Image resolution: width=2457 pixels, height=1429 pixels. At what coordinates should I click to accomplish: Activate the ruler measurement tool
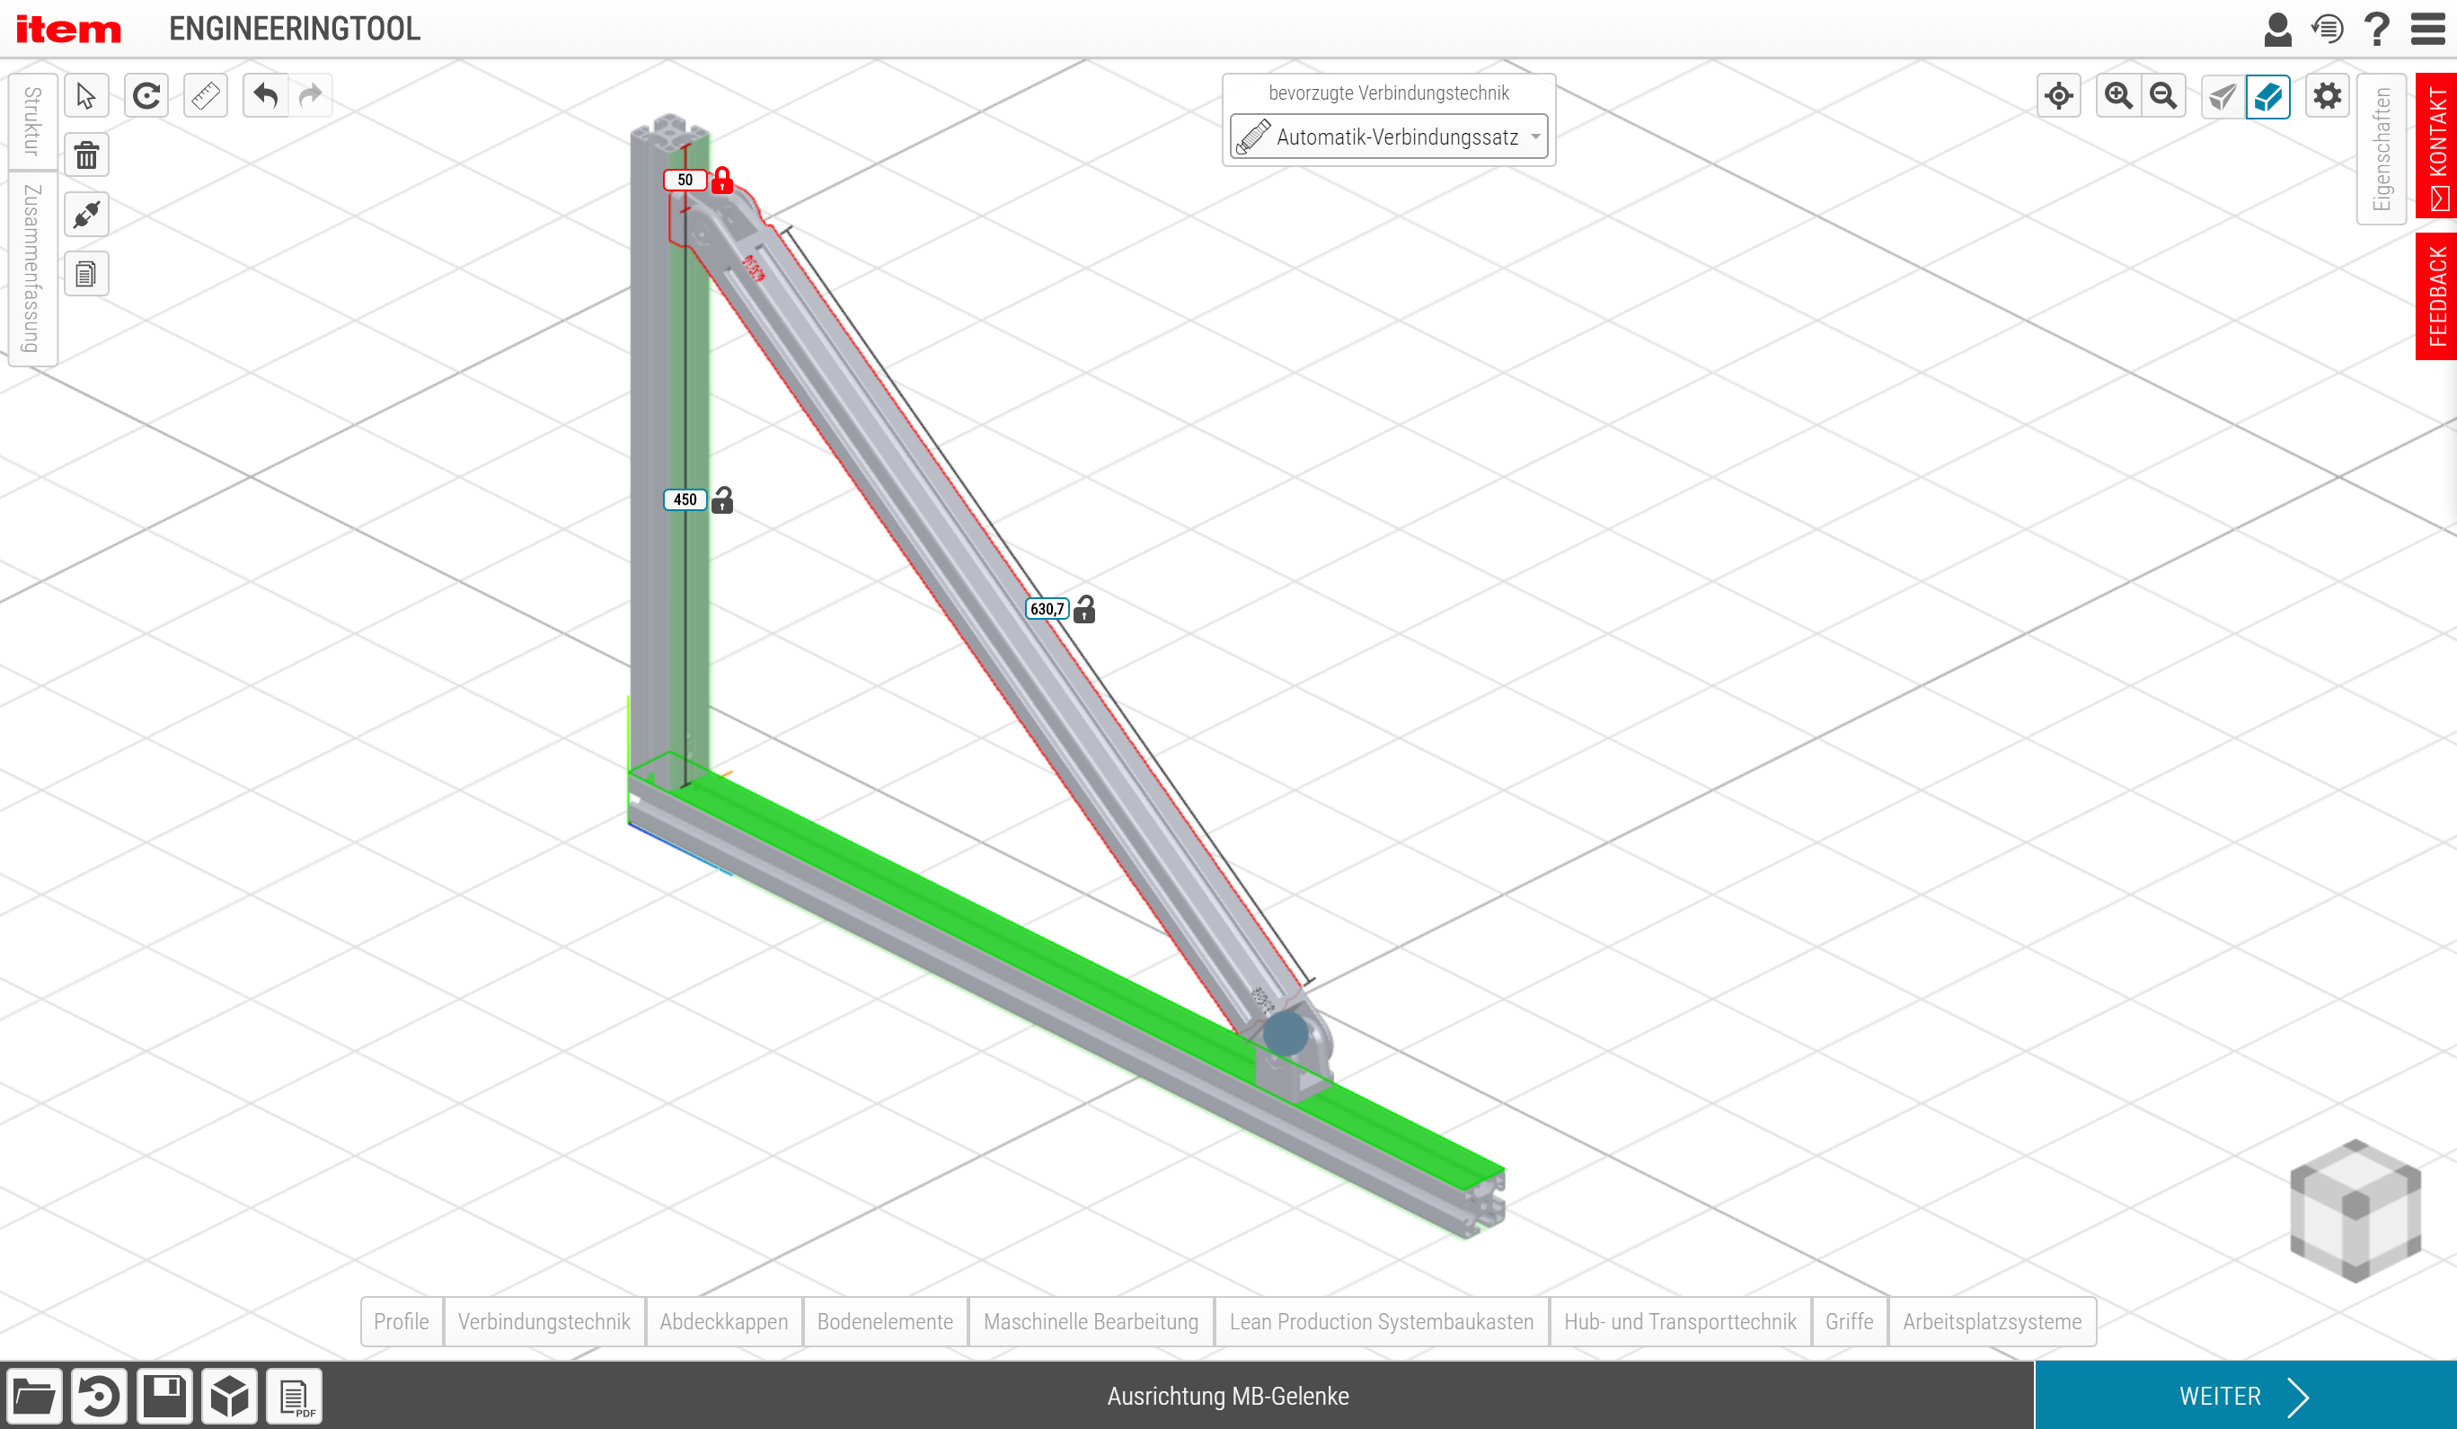(x=206, y=95)
